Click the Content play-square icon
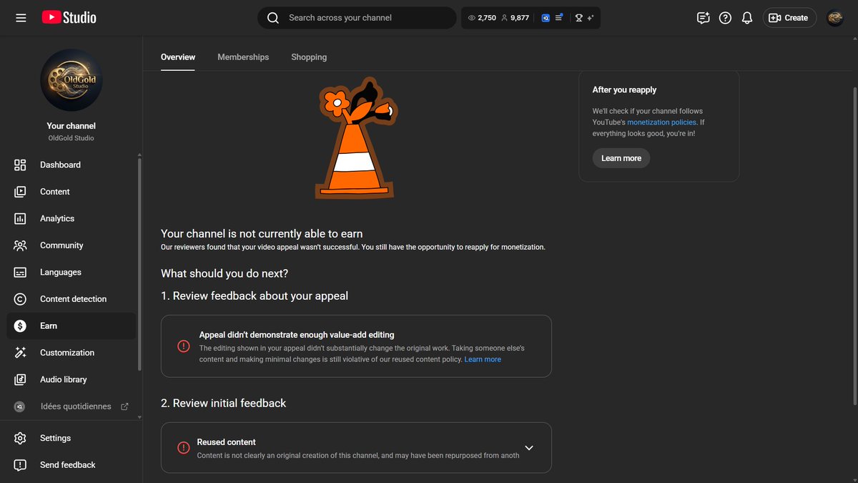Image resolution: width=858 pixels, height=483 pixels. [x=20, y=192]
